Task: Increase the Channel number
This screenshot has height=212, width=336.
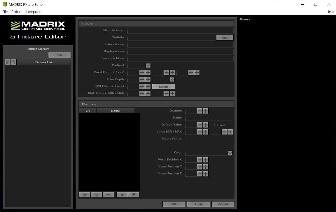Action: pyautogui.click(x=206, y=111)
